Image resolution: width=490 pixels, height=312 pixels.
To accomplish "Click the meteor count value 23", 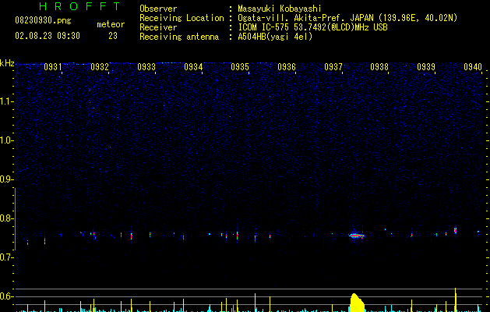I will [x=113, y=36].
